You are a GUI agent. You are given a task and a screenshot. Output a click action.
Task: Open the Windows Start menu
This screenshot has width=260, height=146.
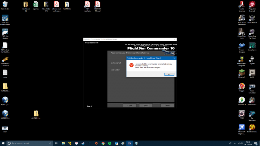3,143
